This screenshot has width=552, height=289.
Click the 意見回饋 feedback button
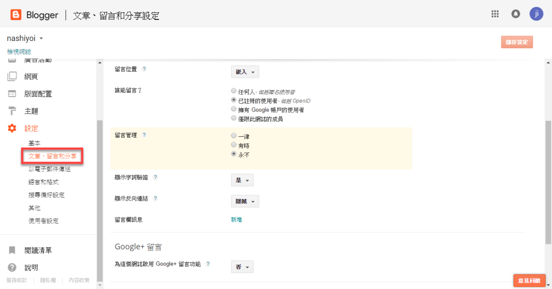click(529, 280)
